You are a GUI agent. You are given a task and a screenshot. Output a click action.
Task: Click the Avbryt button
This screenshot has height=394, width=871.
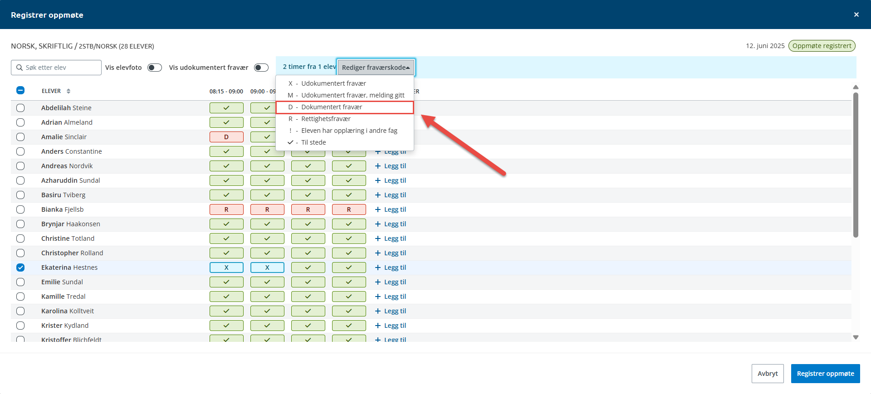(x=768, y=374)
